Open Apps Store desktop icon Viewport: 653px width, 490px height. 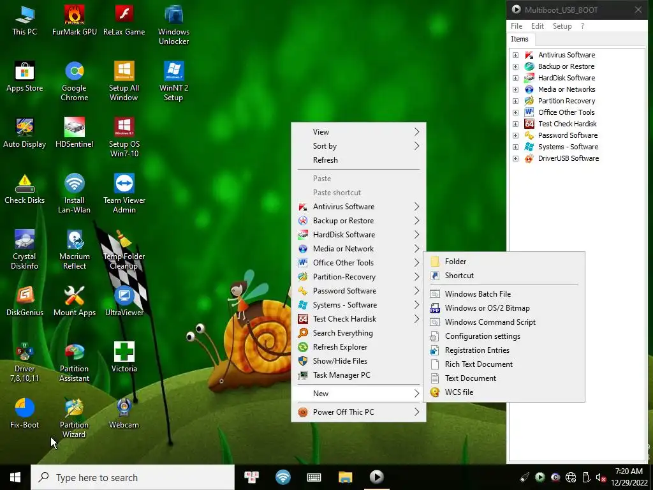click(x=25, y=77)
